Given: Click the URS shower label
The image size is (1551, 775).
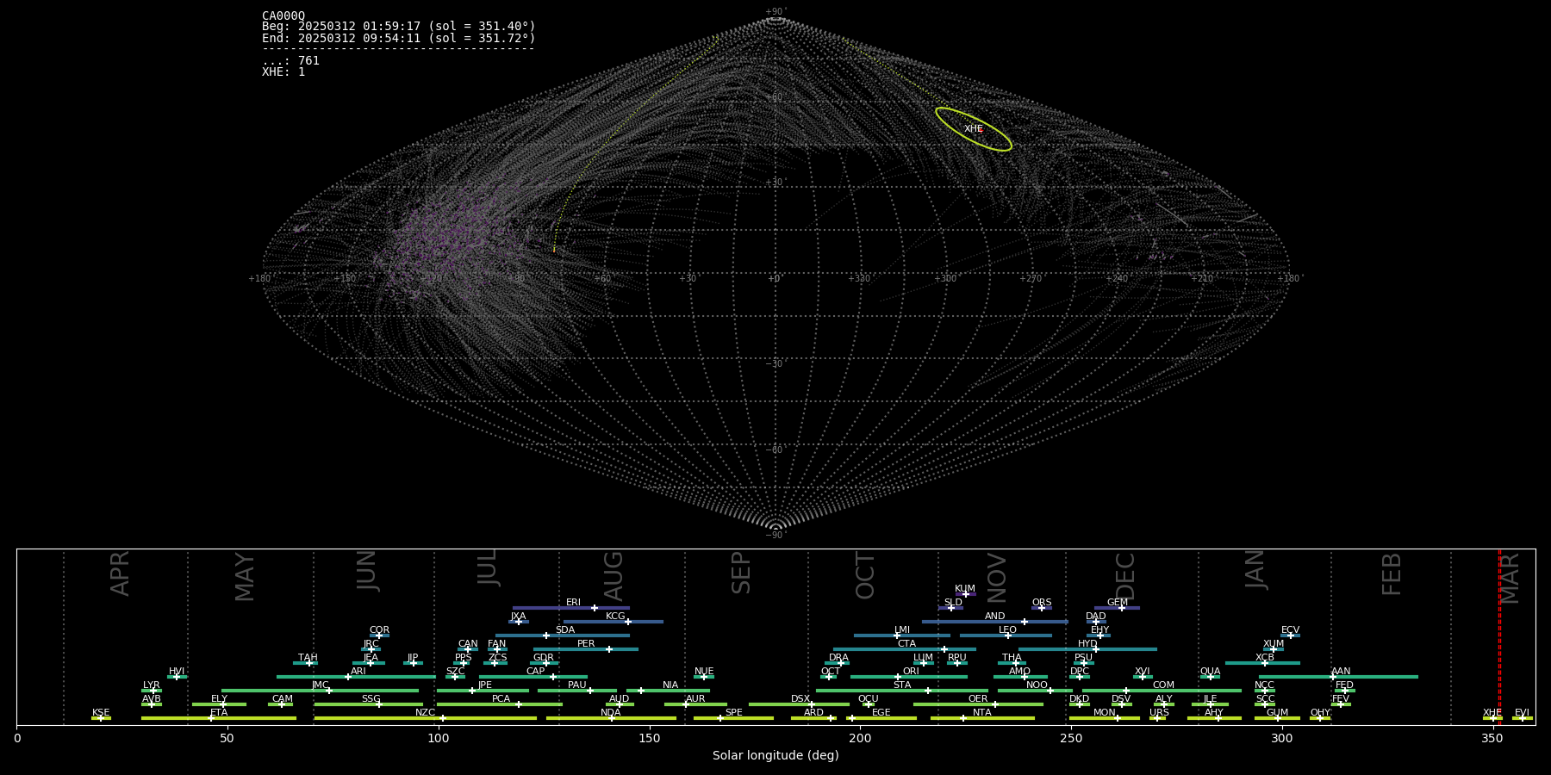Looking at the screenshot, I should coord(1159,713).
